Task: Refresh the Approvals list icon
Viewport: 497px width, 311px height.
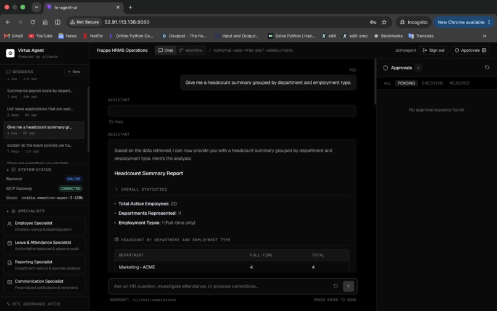Action: click(487, 67)
